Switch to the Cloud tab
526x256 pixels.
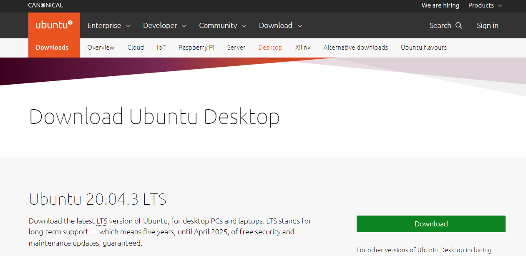136,48
